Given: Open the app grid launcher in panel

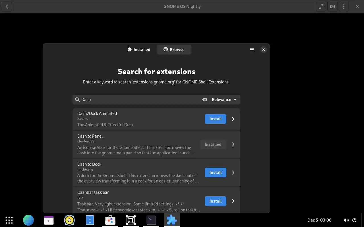Looking at the screenshot, I should point(9,220).
